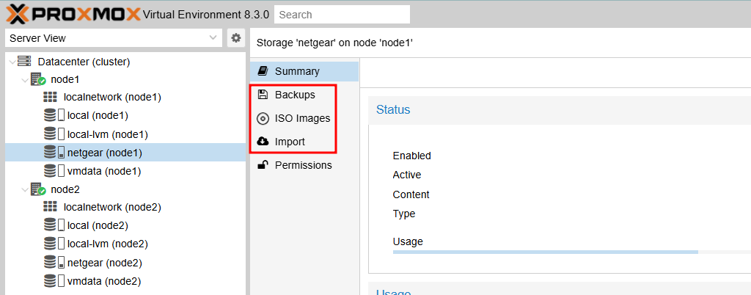
Task: Click the Status panel heading
Action: click(x=393, y=109)
